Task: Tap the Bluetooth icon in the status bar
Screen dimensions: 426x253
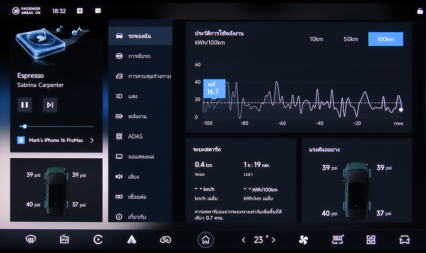Action: click(80, 10)
